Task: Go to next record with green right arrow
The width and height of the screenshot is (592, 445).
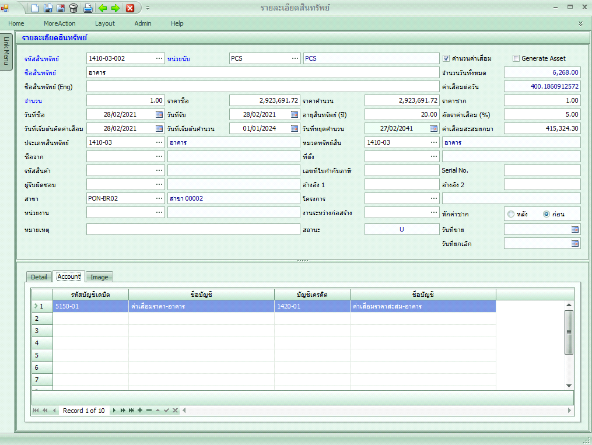Action: (x=115, y=8)
